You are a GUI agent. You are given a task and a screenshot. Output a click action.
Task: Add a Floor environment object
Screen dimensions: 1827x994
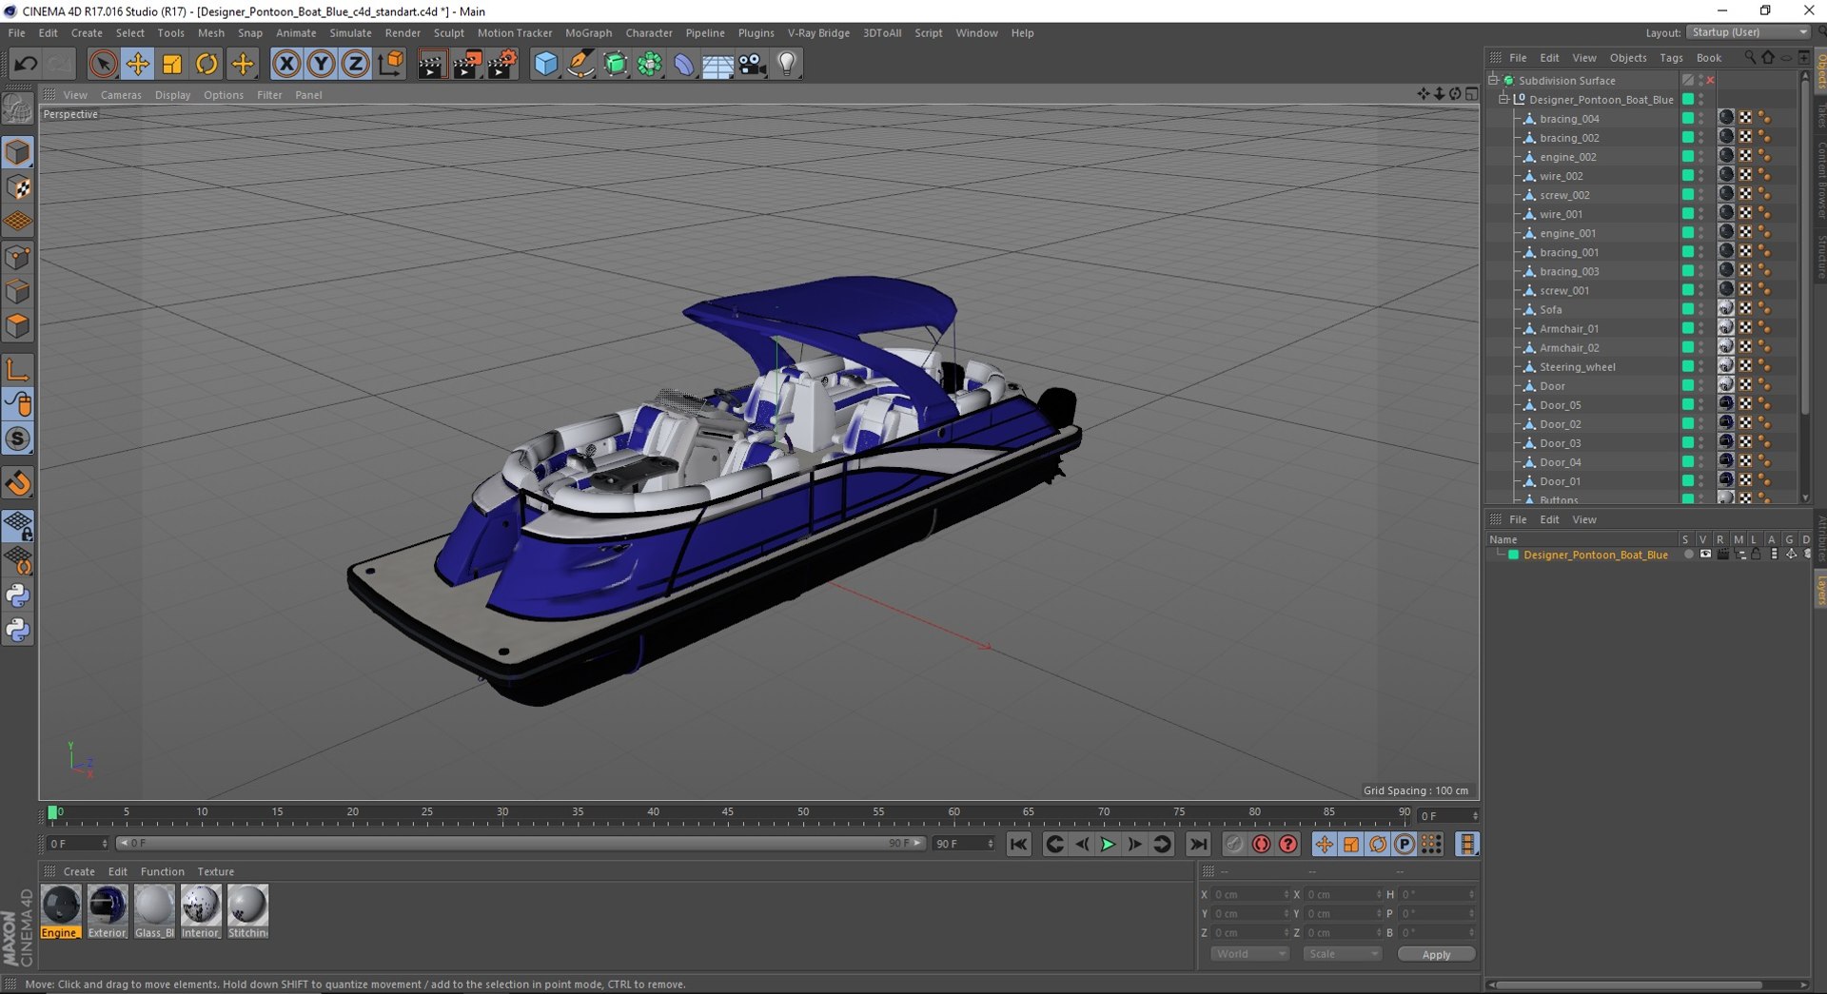pyautogui.click(x=718, y=64)
